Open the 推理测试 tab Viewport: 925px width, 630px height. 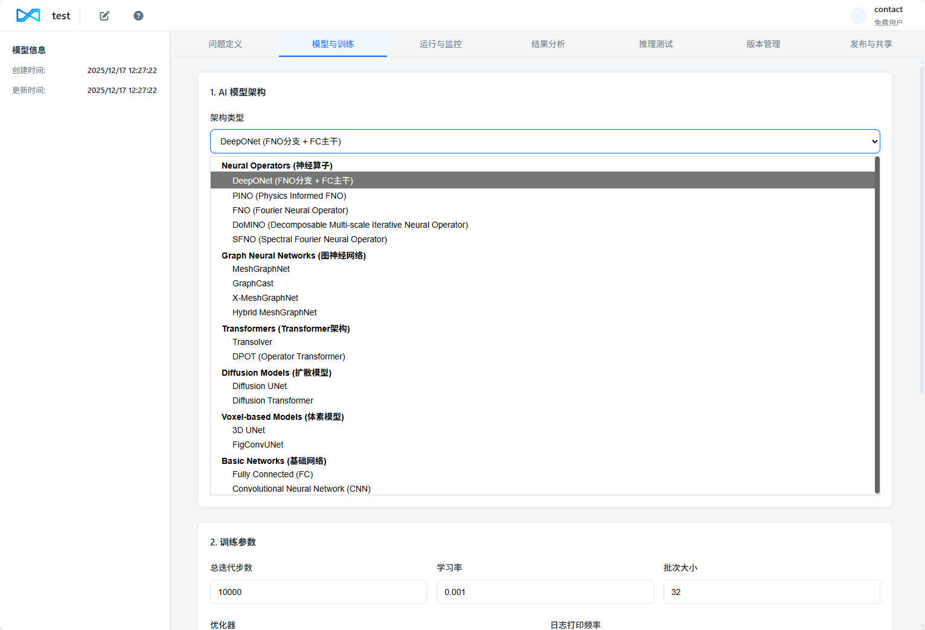tap(656, 44)
